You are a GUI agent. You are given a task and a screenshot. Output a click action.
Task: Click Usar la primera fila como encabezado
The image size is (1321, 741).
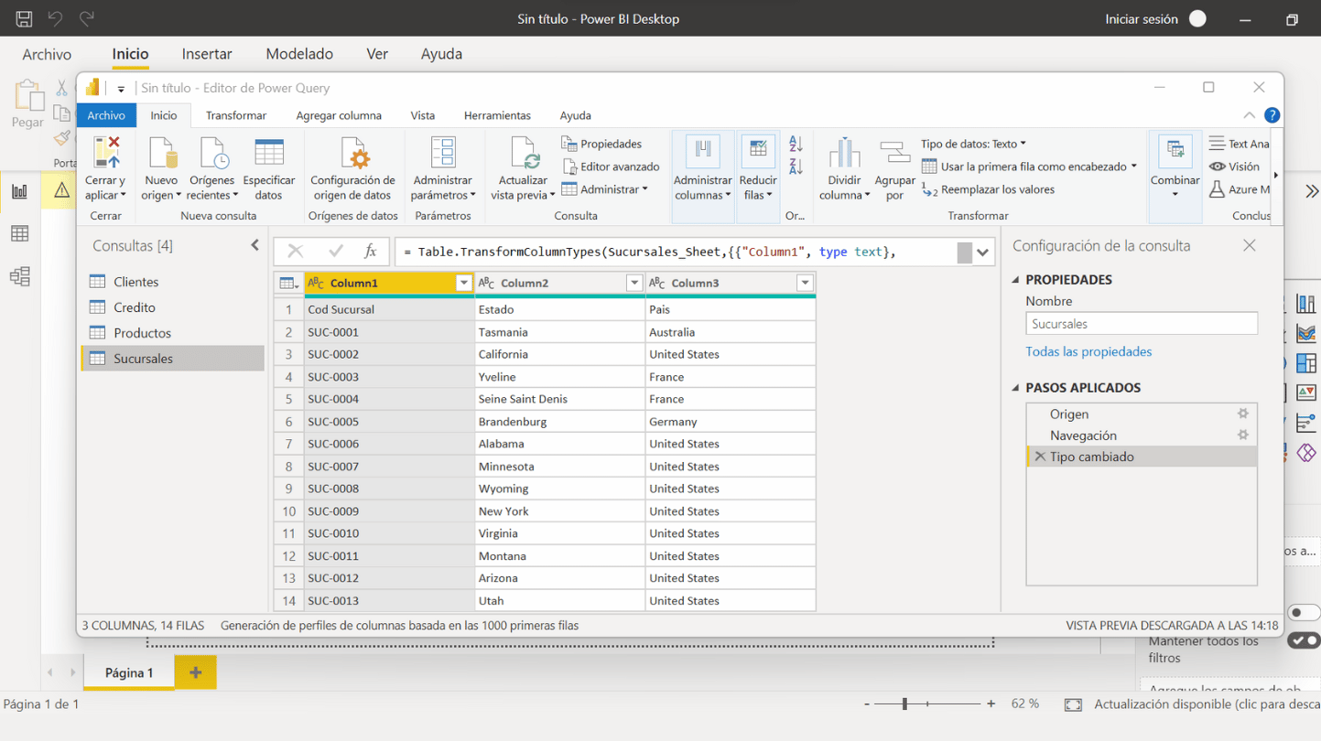1029,166
